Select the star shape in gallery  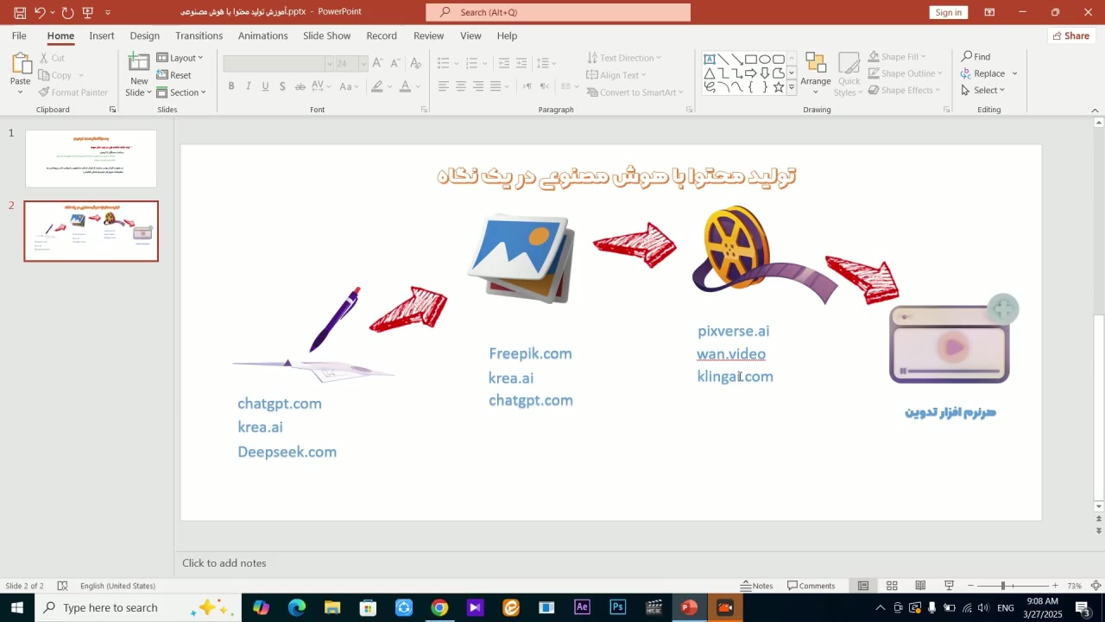(x=779, y=86)
